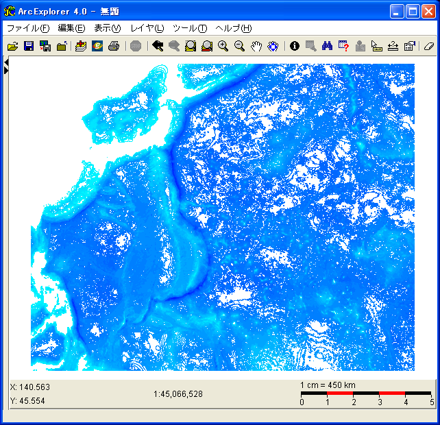Select the Identify info tool
Image resolution: width=440 pixels, height=425 pixels.
point(295,46)
